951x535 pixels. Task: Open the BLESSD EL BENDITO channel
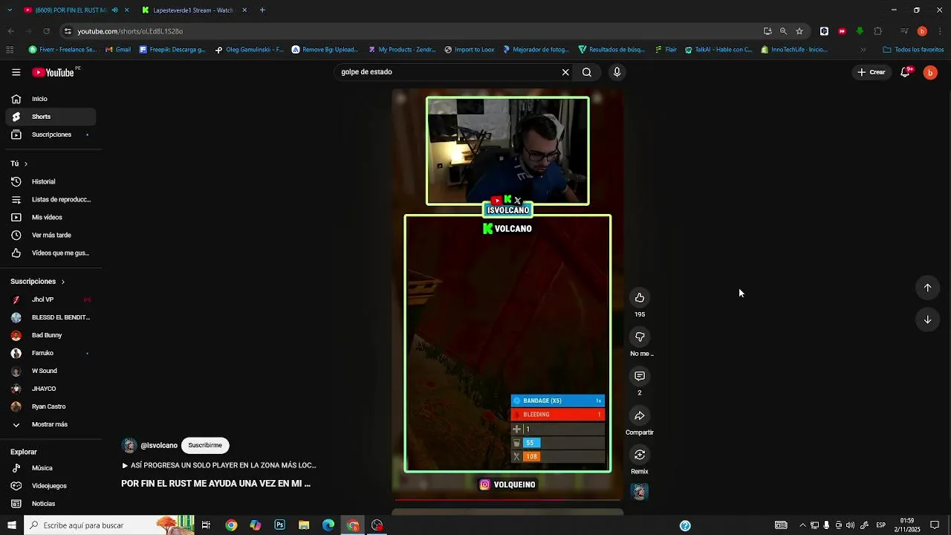(x=51, y=317)
